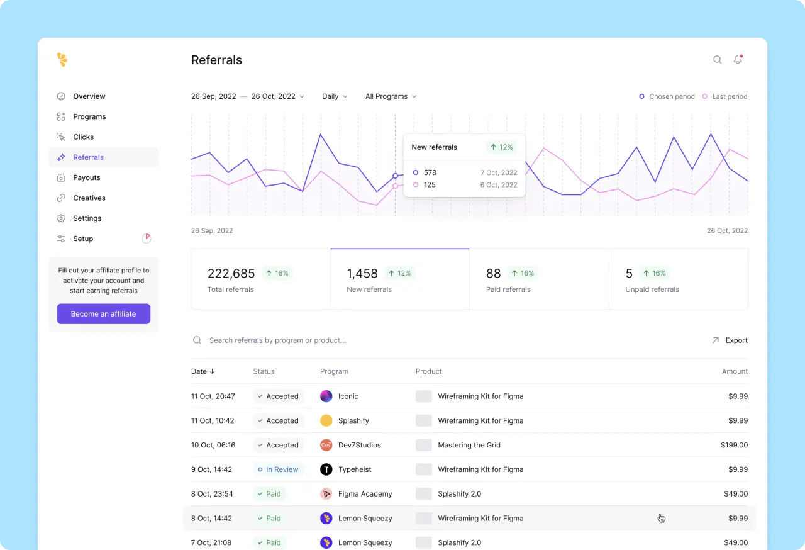Export the referrals table
This screenshot has height=550, width=805.
point(730,340)
